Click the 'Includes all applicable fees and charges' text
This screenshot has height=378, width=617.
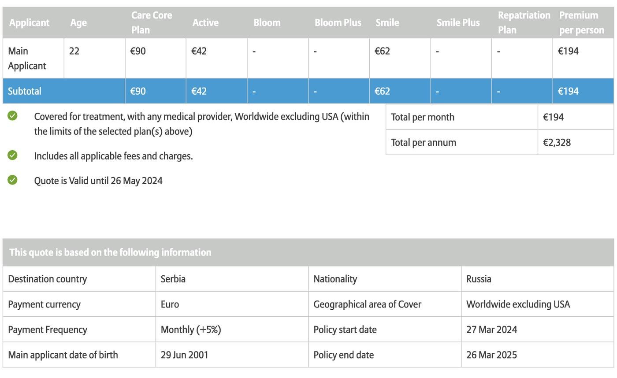coord(113,156)
